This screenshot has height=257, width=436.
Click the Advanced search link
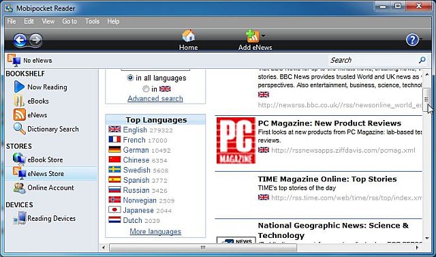(x=155, y=98)
